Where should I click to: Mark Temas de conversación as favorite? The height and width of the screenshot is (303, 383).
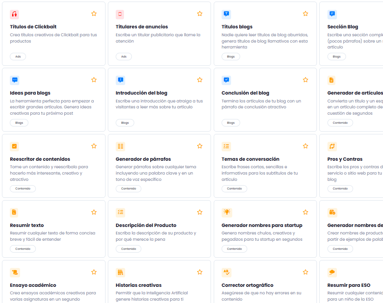click(305, 146)
